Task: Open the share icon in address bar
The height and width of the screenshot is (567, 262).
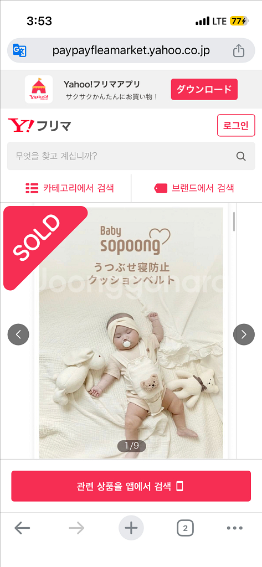Action: click(x=239, y=50)
